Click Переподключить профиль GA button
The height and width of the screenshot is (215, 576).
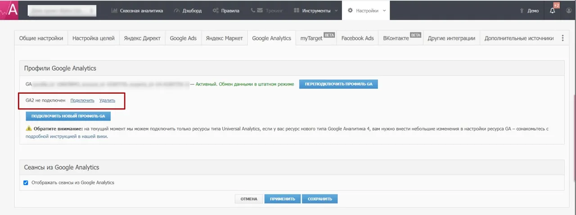point(338,84)
